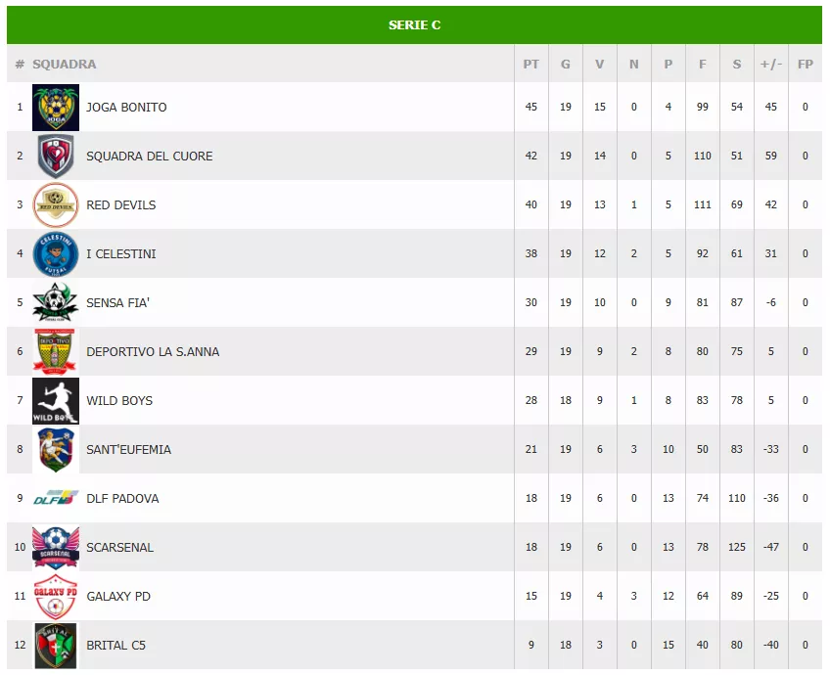Click the Sensa Fia' star logo
Image resolution: width=830 pixels, height=675 pixels.
coord(56,303)
